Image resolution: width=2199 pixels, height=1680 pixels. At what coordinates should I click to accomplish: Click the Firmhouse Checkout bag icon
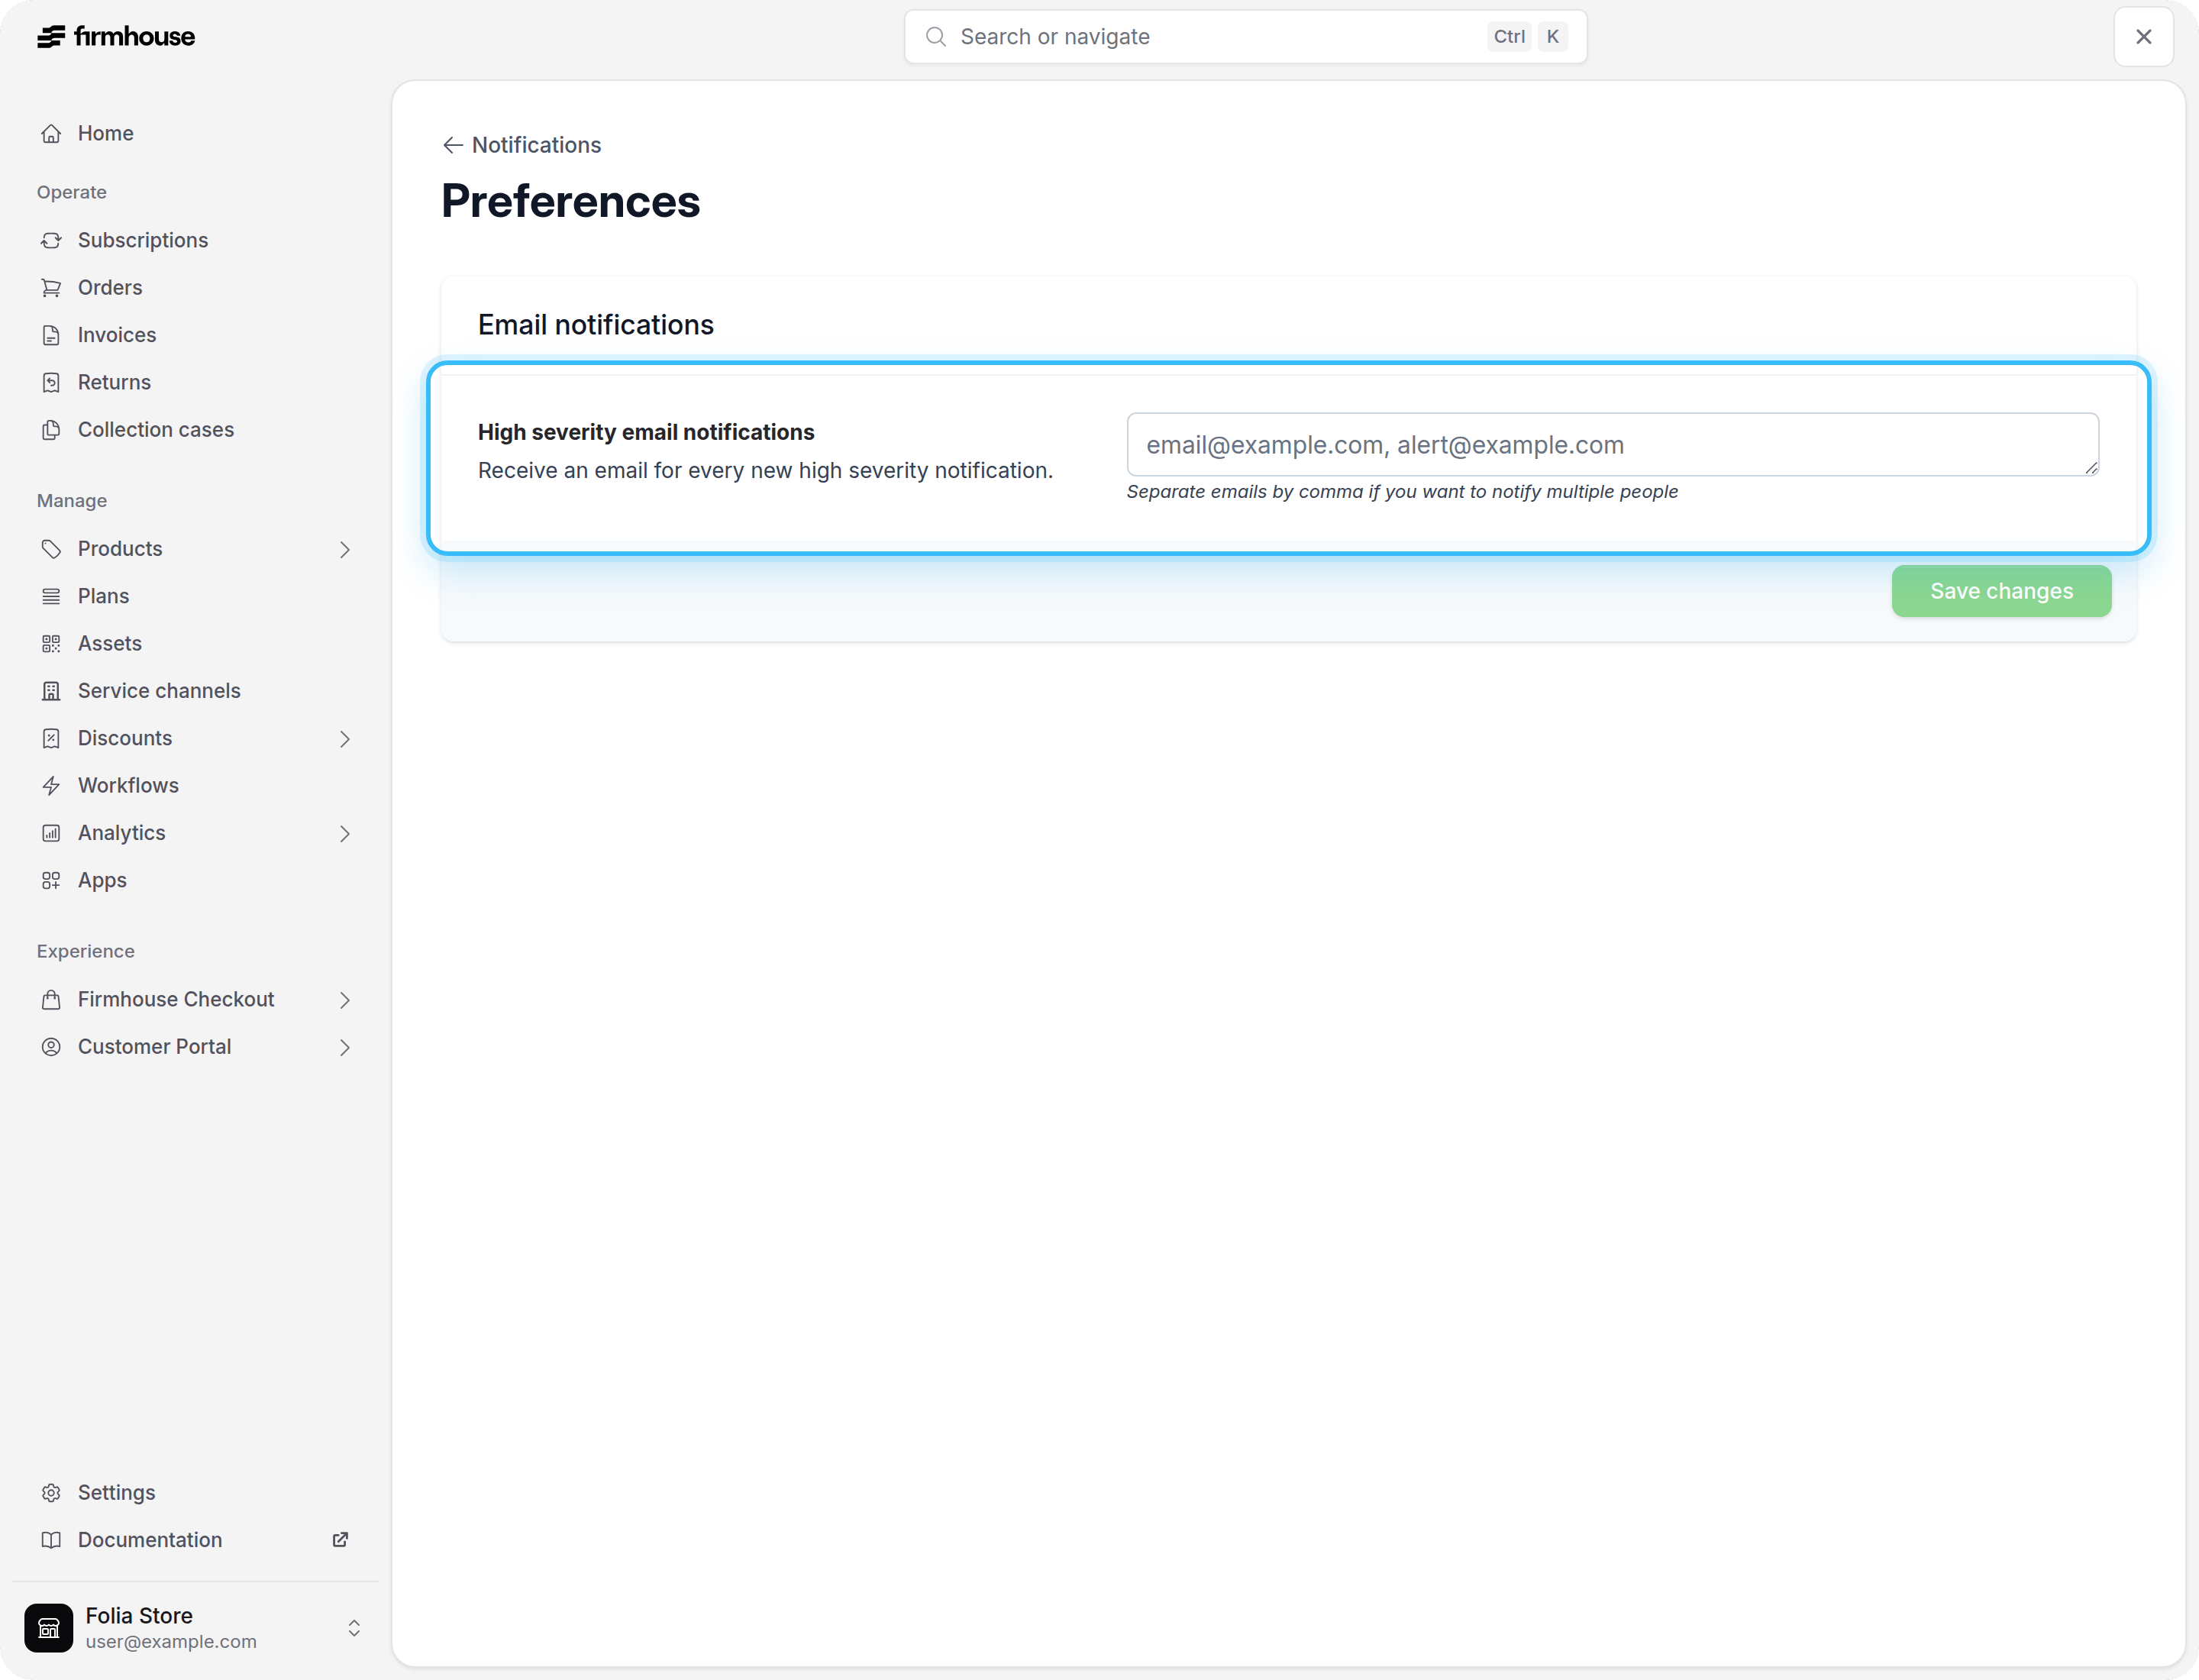point(51,1000)
